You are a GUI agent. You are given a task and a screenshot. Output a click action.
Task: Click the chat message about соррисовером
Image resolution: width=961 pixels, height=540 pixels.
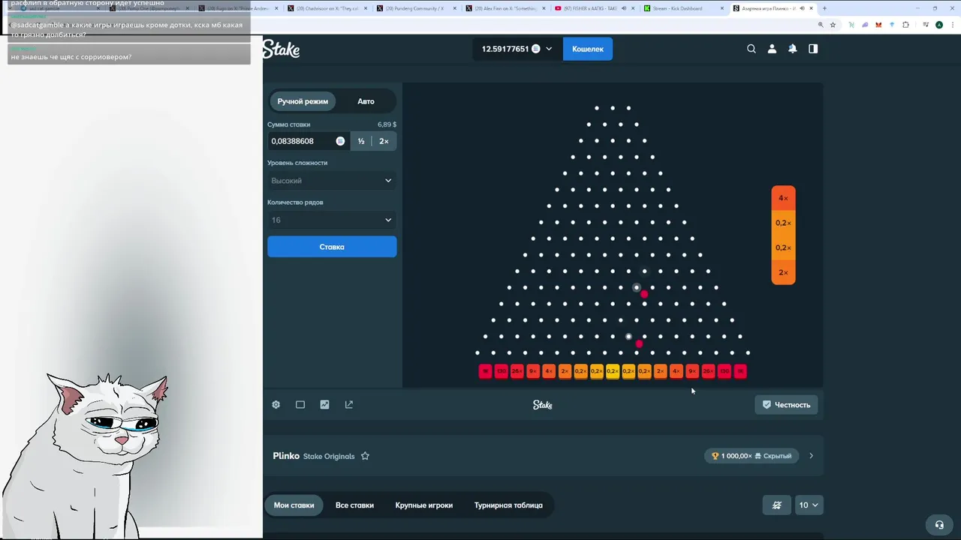coord(129,54)
